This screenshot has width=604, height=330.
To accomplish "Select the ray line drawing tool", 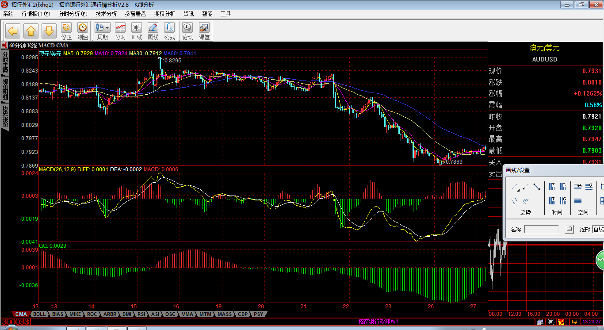I will coord(526,186).
